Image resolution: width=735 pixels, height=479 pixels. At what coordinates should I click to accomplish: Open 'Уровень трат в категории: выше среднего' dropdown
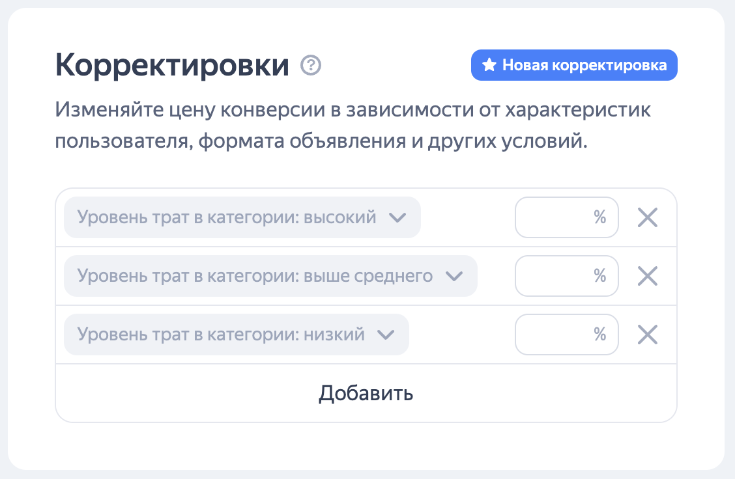pos(255,276)
